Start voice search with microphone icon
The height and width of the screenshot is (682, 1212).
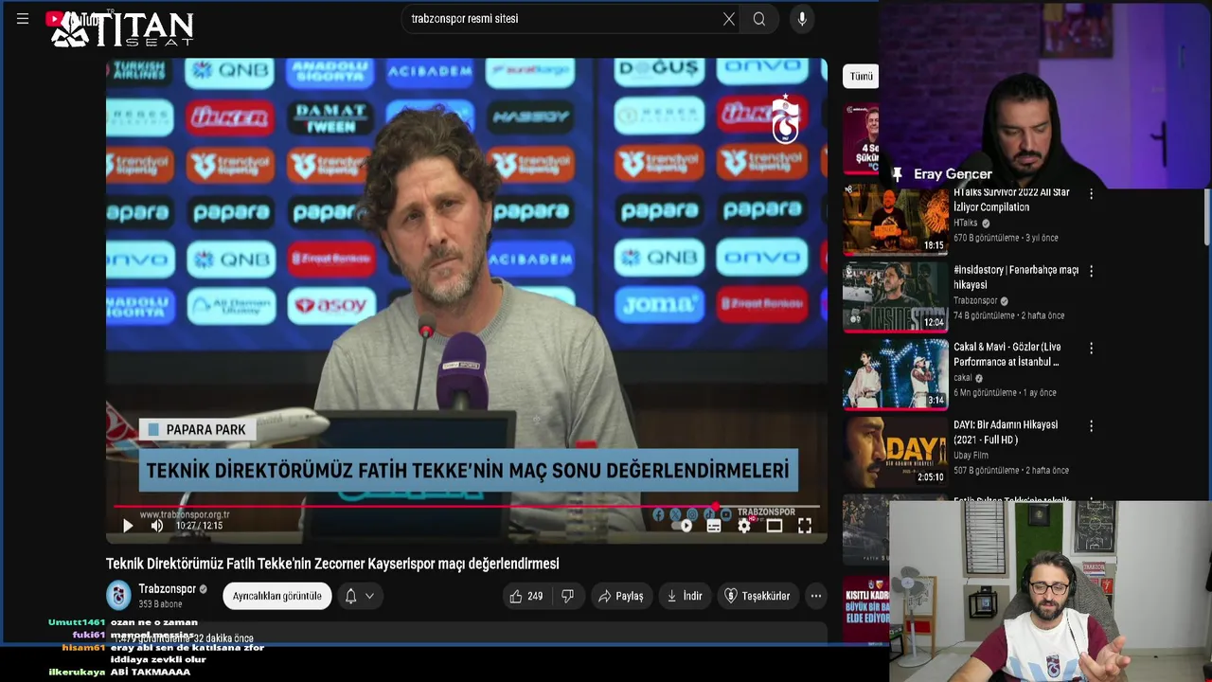tap(802, 19)
